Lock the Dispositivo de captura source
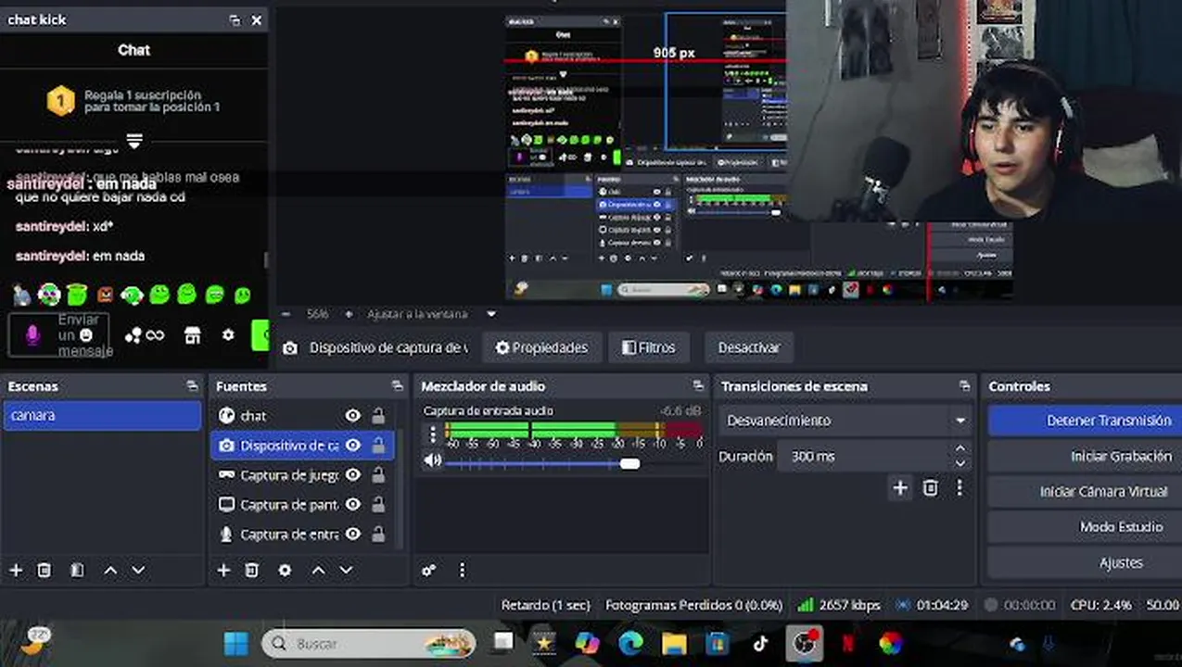 tap(378, 446)
